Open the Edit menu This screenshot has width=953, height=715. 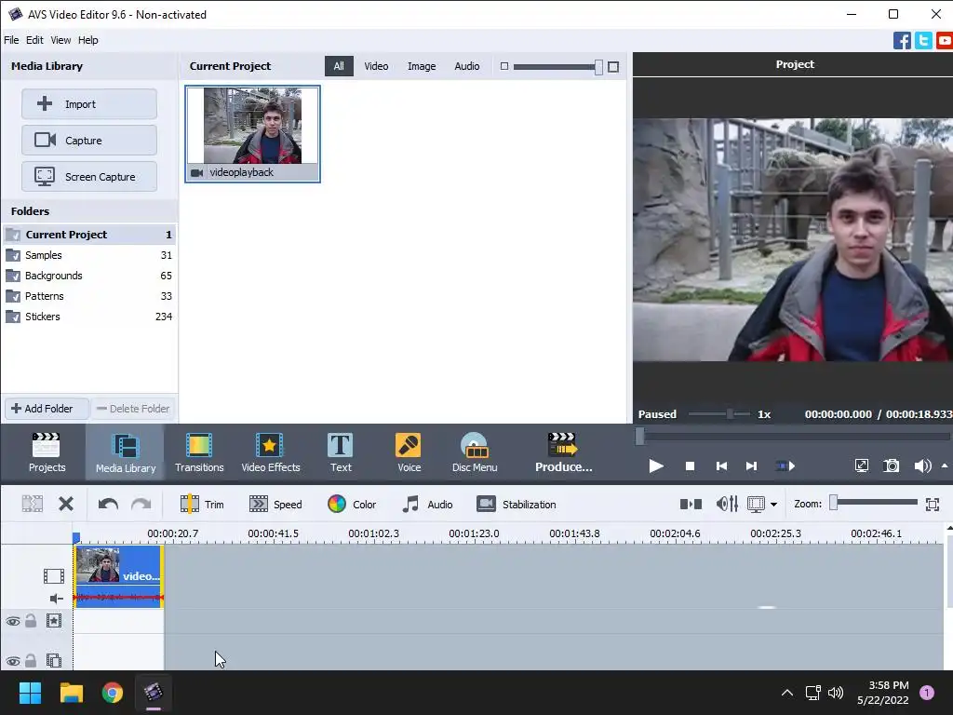pyautogui.click(x=34, y=40)
